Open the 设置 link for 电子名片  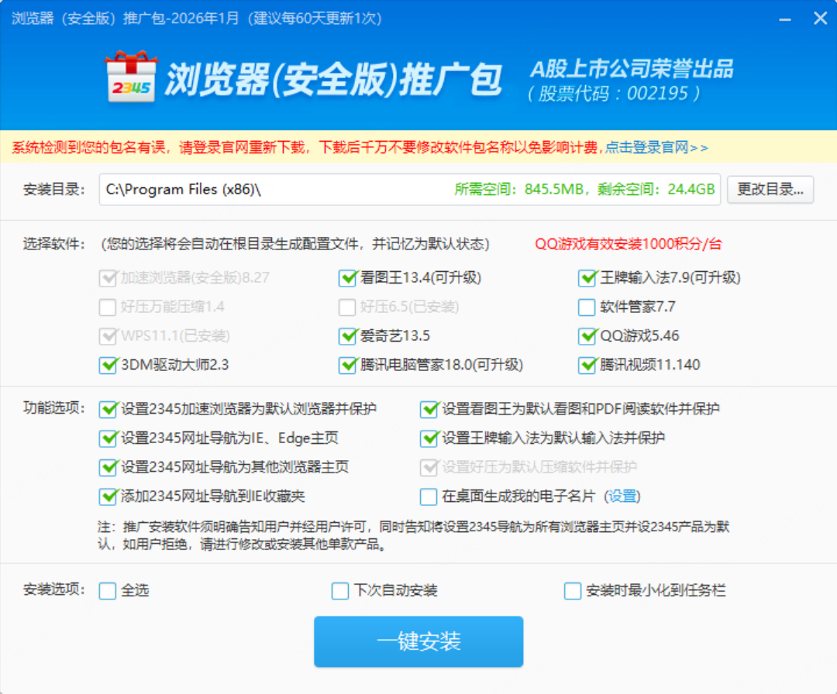pyautogui.click(x=622, y=496)
